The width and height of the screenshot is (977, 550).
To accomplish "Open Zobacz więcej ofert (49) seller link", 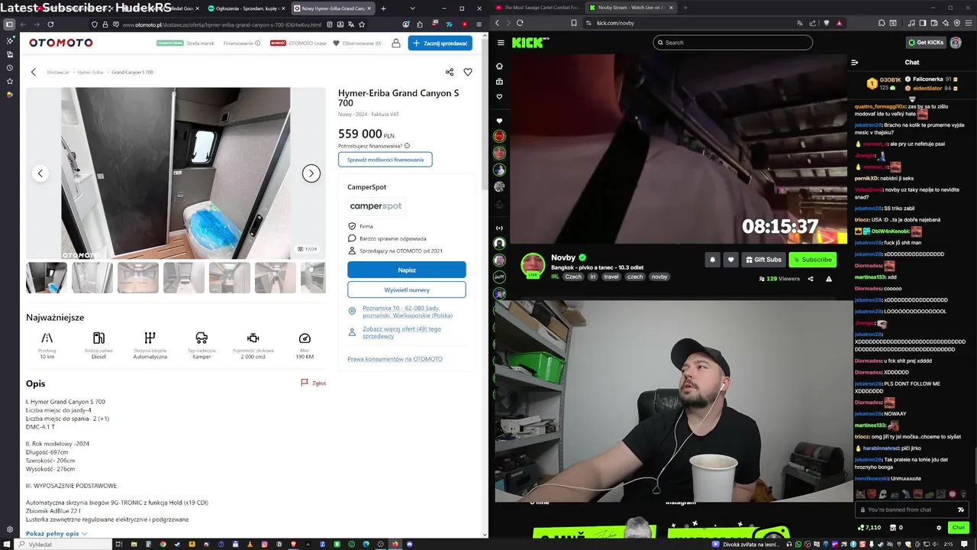I will 401,332.
